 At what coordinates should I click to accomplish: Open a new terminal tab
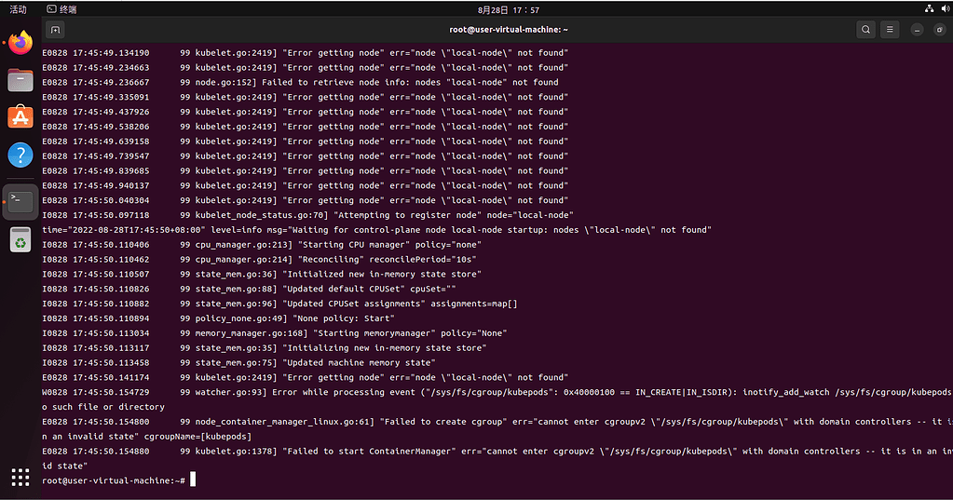pyautogui.click(x=55, y=29)
